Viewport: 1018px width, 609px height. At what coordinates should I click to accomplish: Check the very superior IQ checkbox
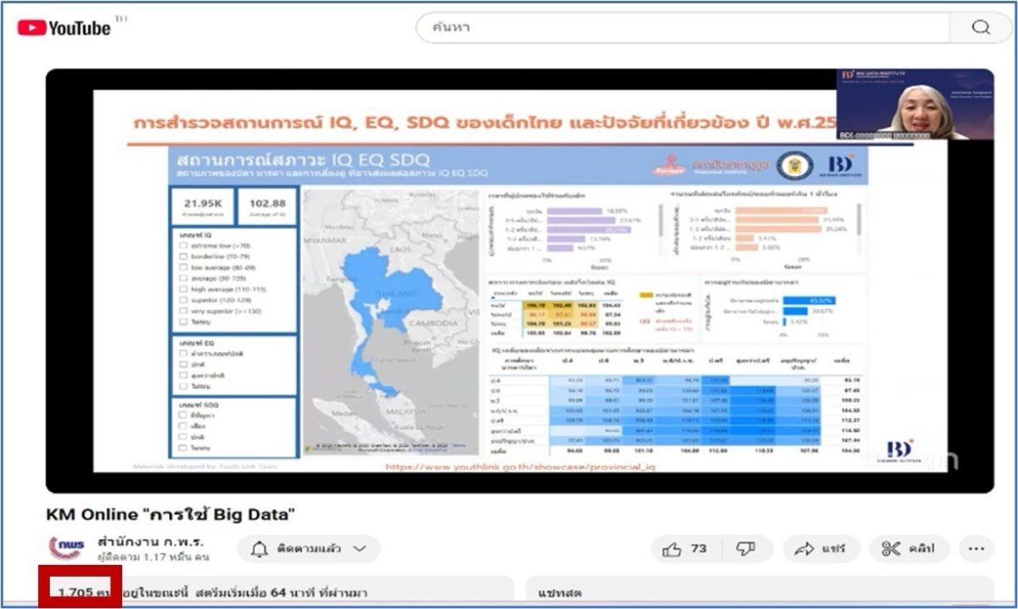click(x=182, y=311)
